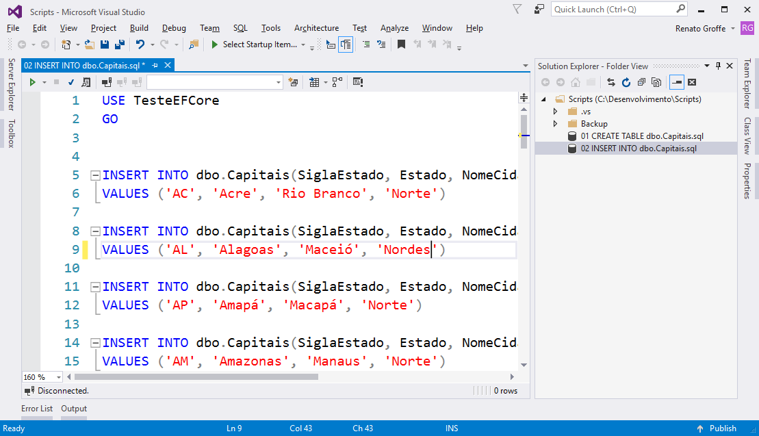Collapse the INSERT statement outline on line 5
759x436 pixels.
[94, 175]
